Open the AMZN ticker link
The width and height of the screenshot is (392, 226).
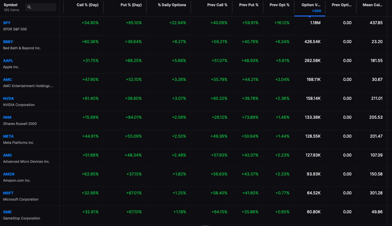tap(9, 174)
